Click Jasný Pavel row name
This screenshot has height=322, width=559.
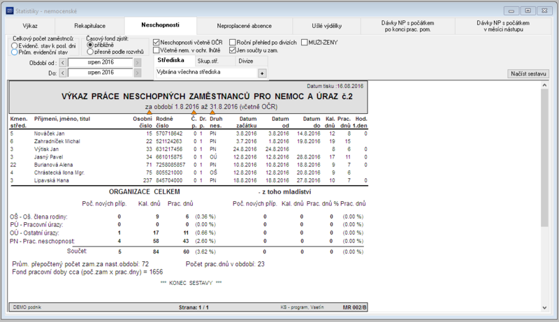pos(48,157)
